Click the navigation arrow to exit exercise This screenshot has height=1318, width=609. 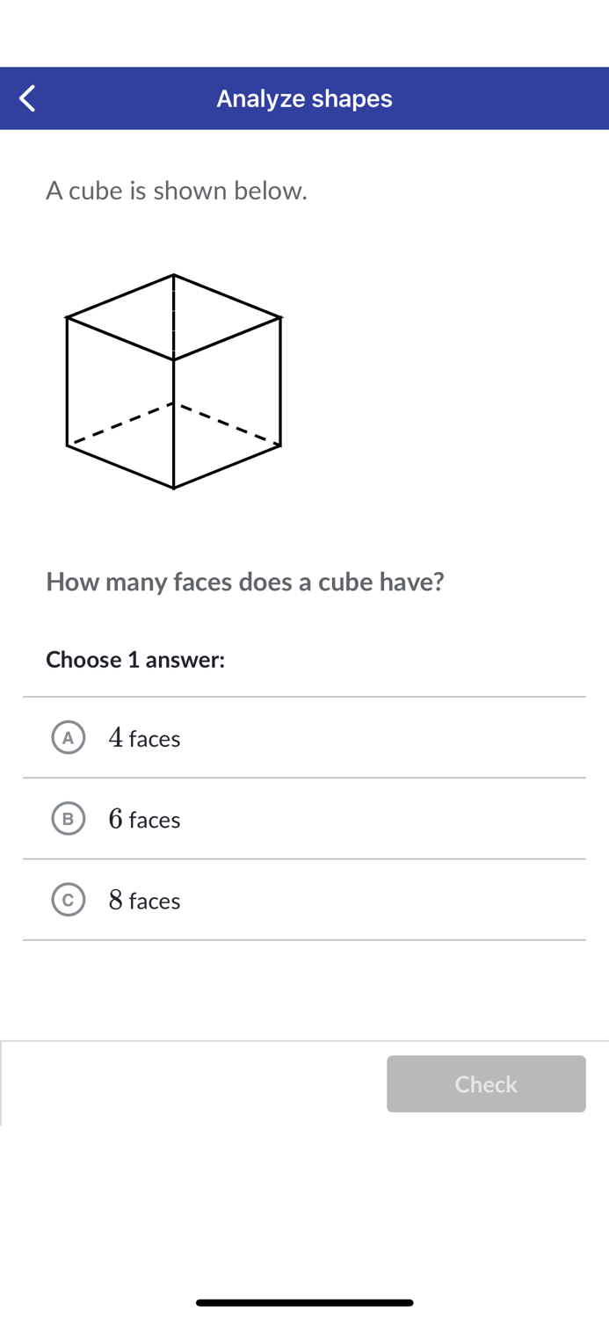pos(26,98)
